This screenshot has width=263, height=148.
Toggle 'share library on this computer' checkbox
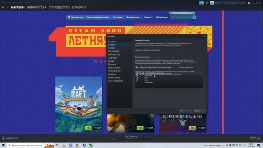coord(136,67)
